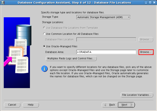Proceed with the Next button

(x=126, y=105)
